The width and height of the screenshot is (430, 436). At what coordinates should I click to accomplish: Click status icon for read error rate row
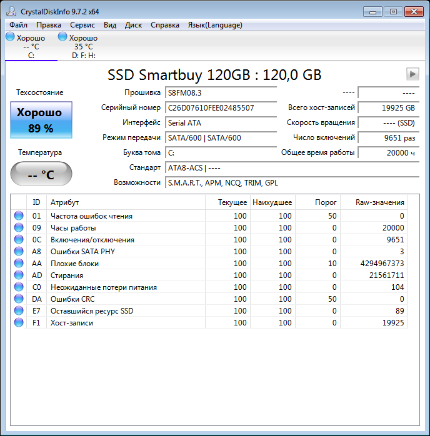18,216
